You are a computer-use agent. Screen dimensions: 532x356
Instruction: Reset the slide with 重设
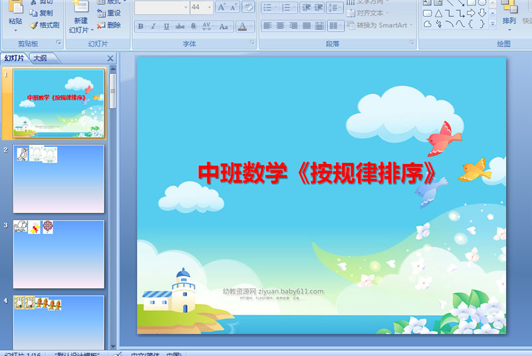109,13
